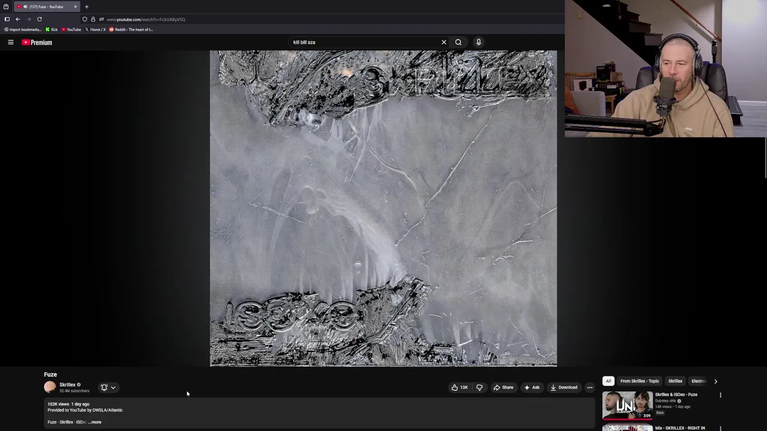Click the 'Fuze' video title
Viewport: 767px width, 431px height.
click(50, 375)
